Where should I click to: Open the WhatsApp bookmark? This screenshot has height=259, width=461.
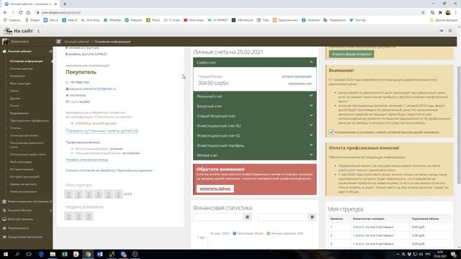[x=112, y=20]
